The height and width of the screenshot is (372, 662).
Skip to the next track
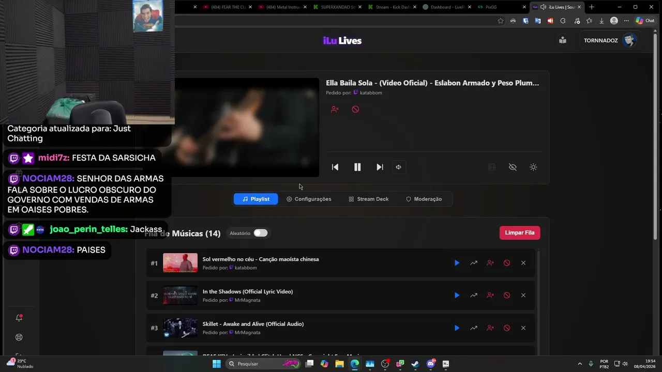tap(380, 167)
